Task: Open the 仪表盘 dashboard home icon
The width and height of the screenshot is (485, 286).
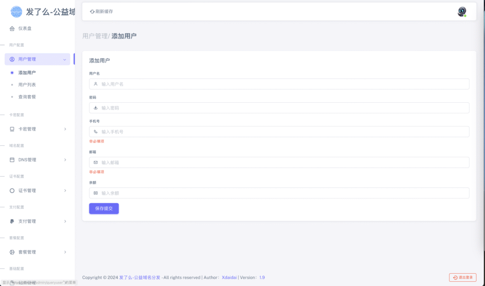Action: click(12, 28)
